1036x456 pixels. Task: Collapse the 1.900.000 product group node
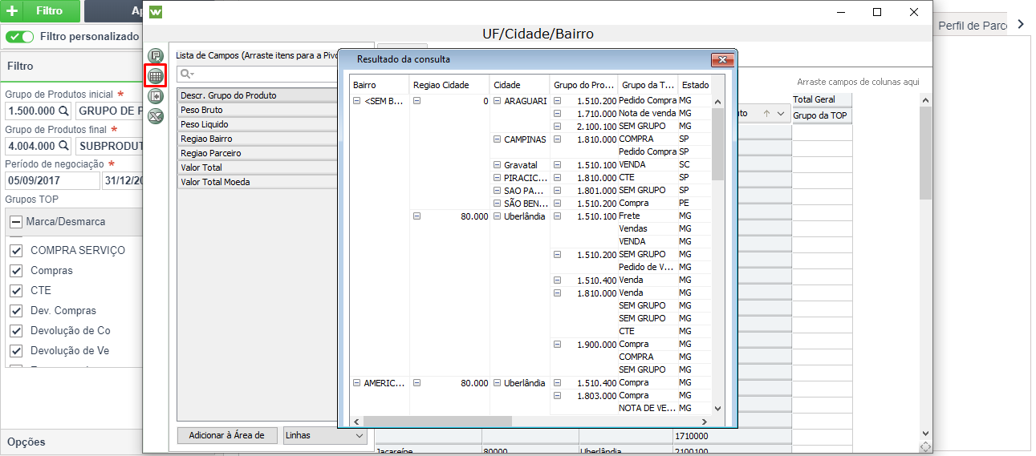[x=557, y=345]
